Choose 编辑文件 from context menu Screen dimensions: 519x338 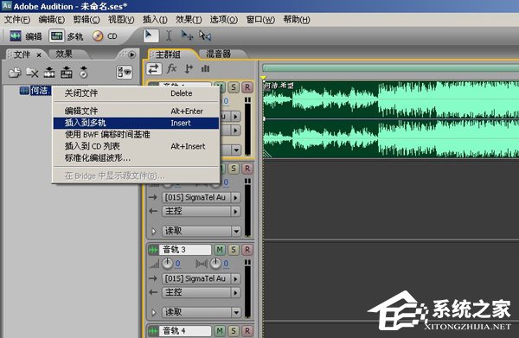point(136,112)
